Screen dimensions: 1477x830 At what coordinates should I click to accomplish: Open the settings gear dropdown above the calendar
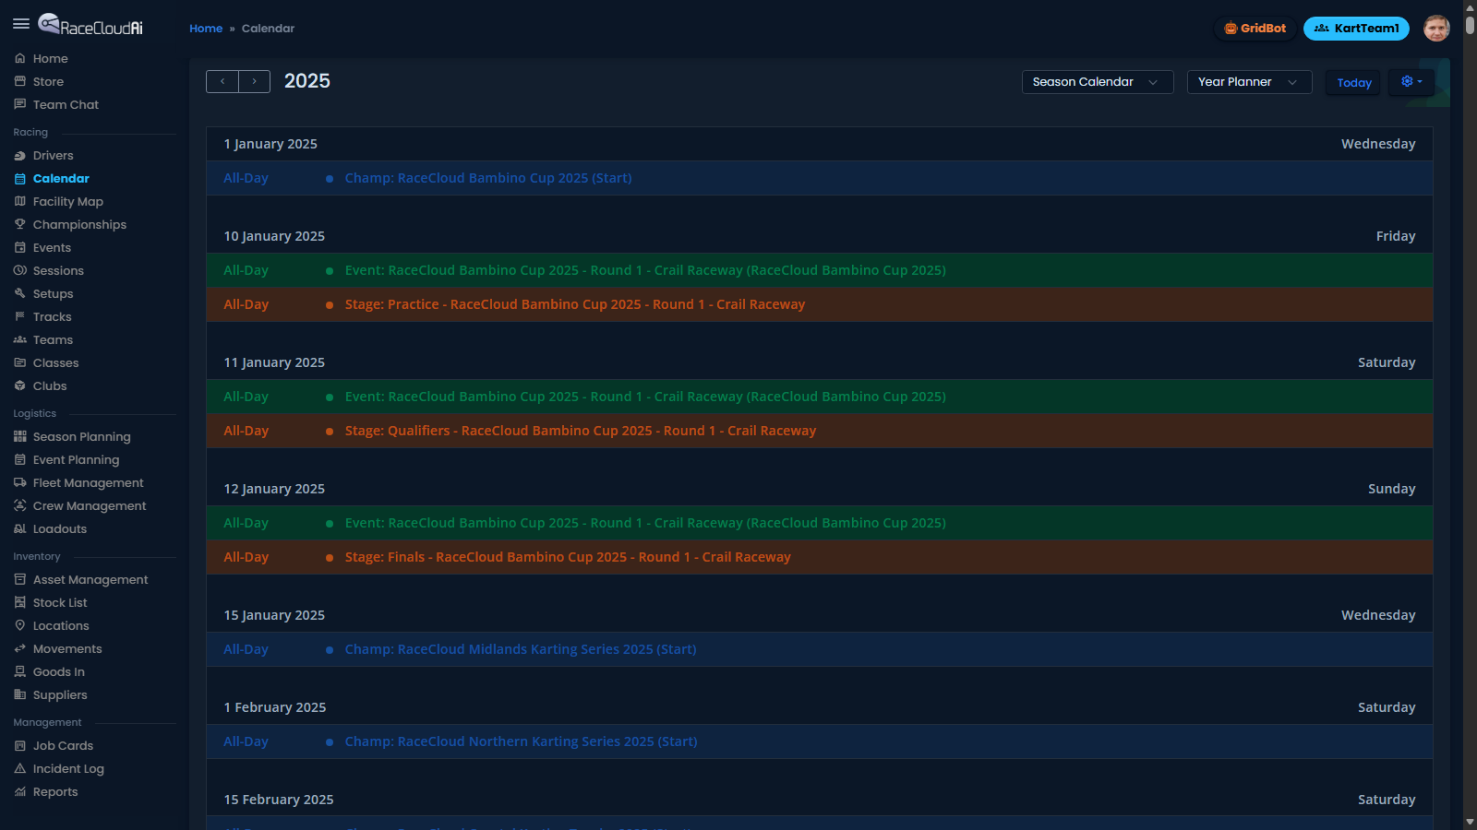(x=1411, y=81)
